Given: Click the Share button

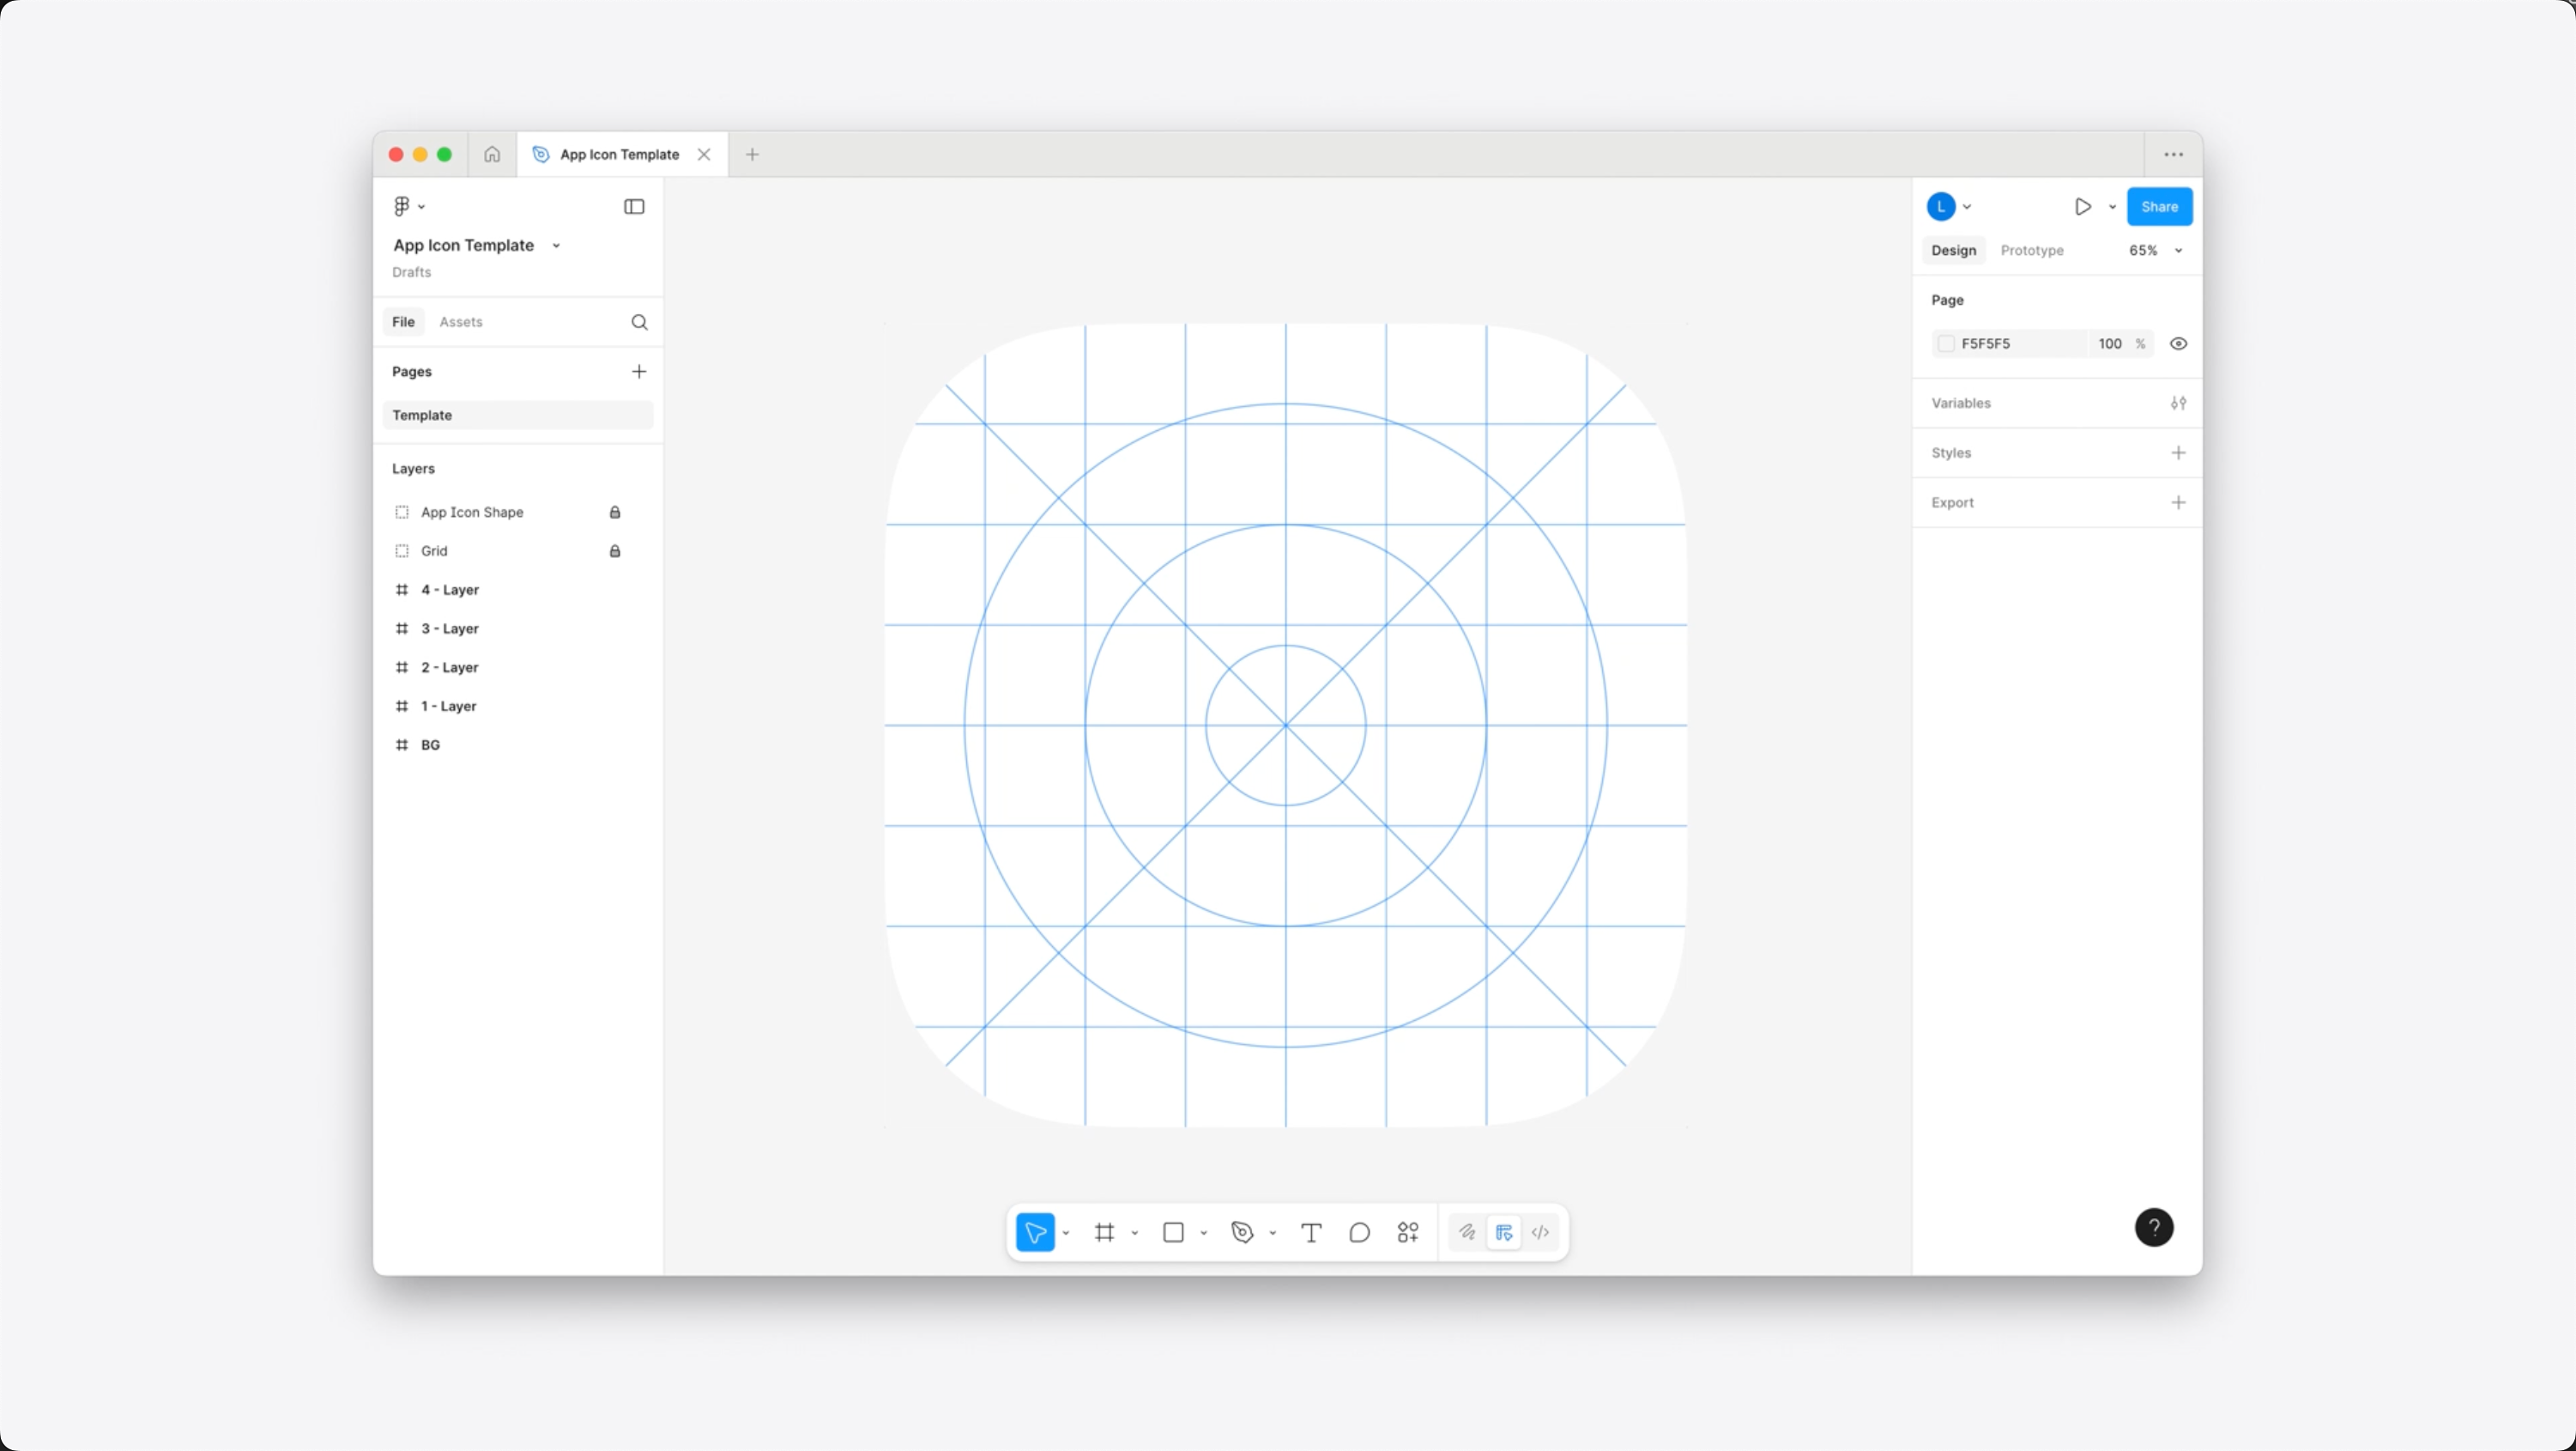Looking at the screenshot, I should point(2159,206).
